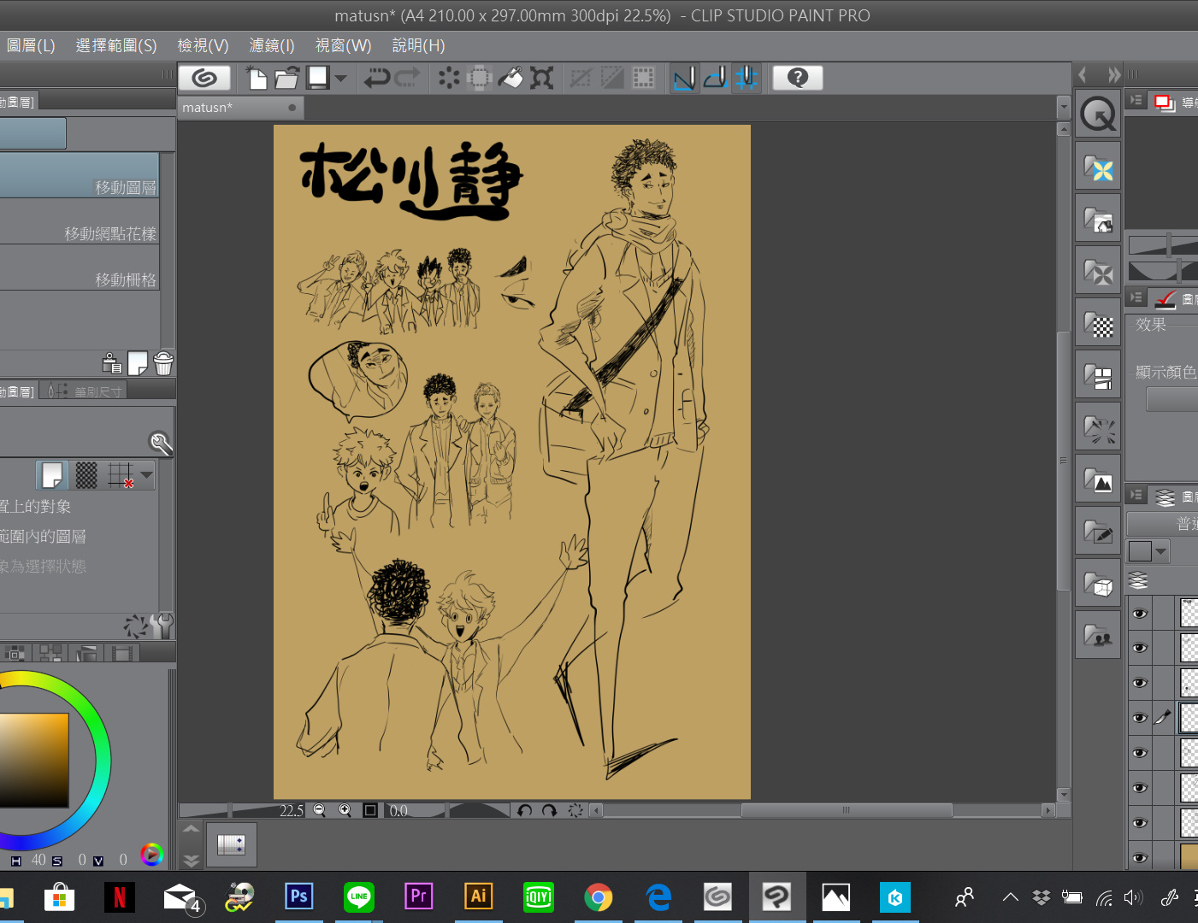Redo the undone action

(x=407, y=78)
